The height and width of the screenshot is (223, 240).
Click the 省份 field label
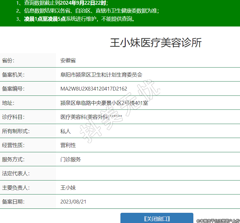pos(8,61)
